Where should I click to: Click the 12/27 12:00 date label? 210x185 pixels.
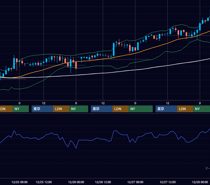click(x=168, y=182)
